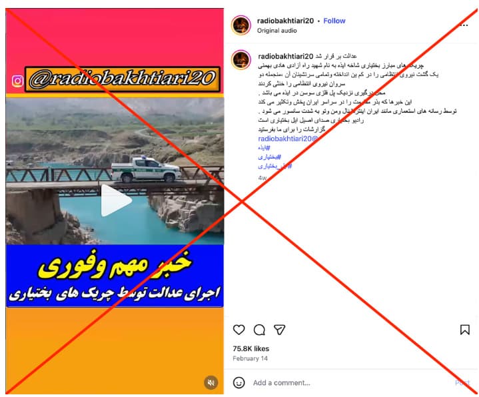Image resolution: width=479 pixels, height=397 pixels.
Task: Open comments with the speech bubble icon
Action: 259,330
